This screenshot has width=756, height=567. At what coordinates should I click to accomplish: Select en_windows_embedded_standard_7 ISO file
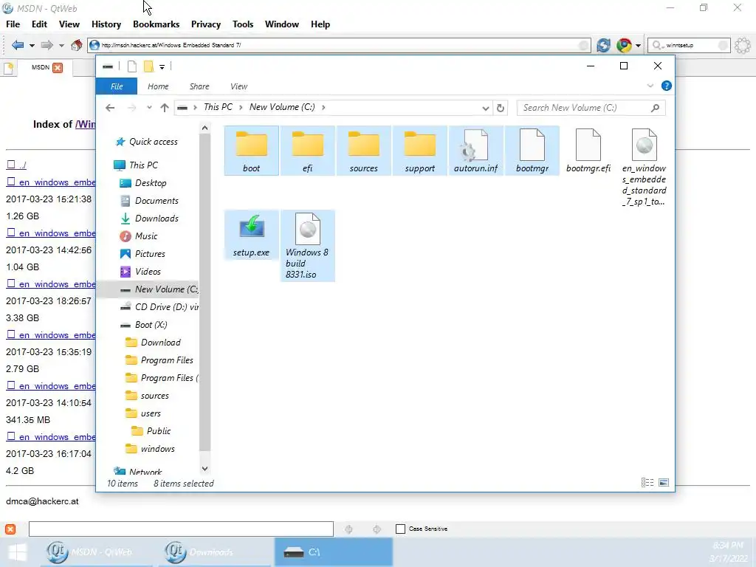(644, 168)
